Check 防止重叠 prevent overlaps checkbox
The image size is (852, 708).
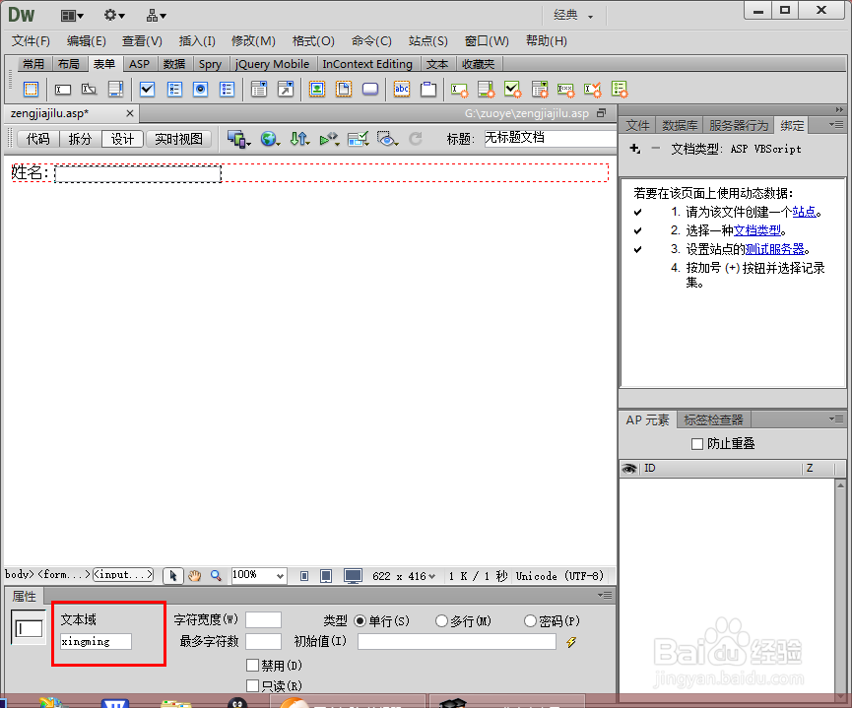pyautogui.click(x=697, y=444)
